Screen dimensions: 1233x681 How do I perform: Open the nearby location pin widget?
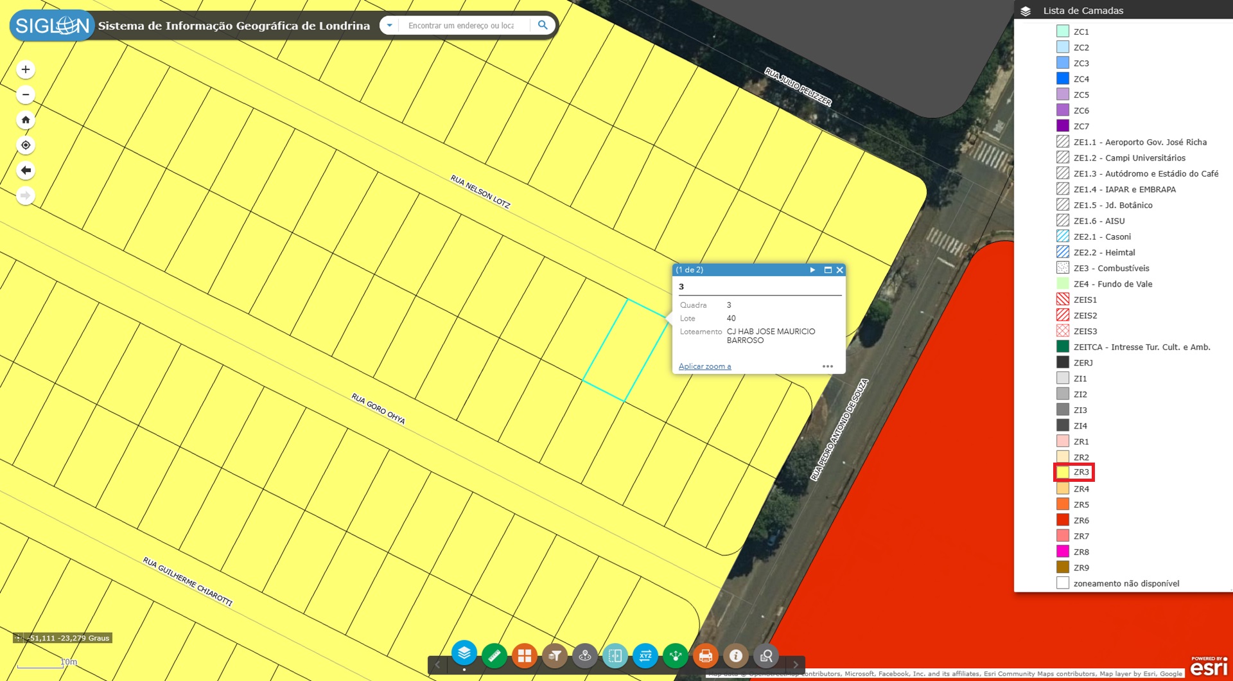[x=585, y=656]
